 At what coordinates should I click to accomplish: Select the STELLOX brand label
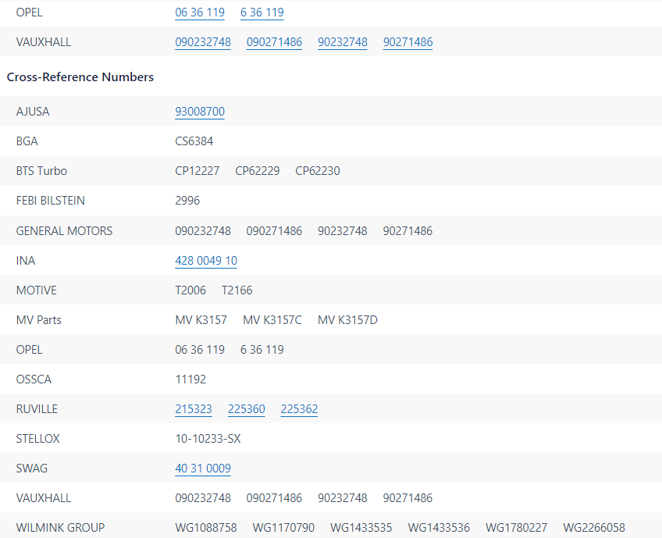pos(38,439)
